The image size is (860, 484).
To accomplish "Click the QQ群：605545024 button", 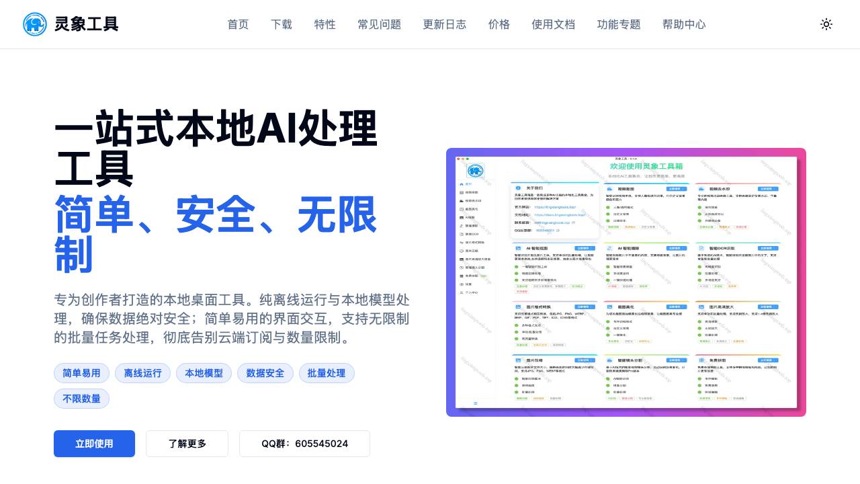I will tap(304, 444).
